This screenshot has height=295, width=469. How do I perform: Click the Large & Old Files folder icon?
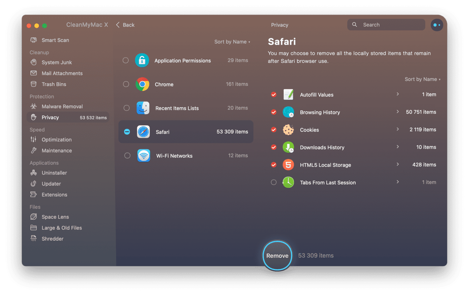point(34,228)
